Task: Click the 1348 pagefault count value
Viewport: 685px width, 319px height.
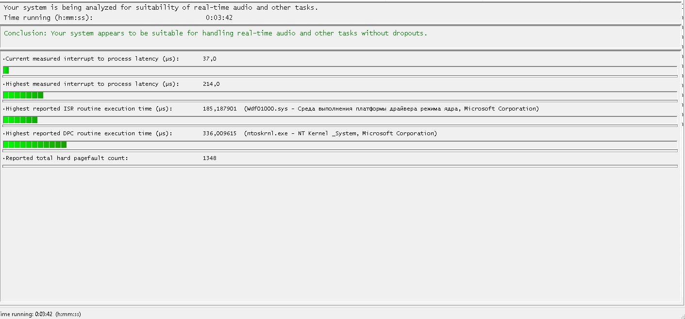Action: coord(210,158)
